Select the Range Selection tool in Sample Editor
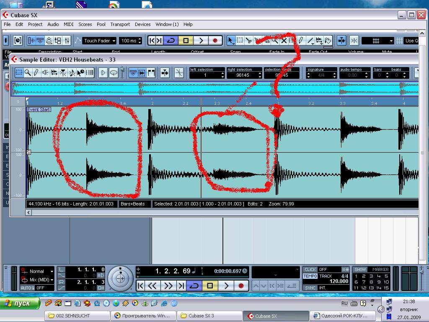 [19, 73]
